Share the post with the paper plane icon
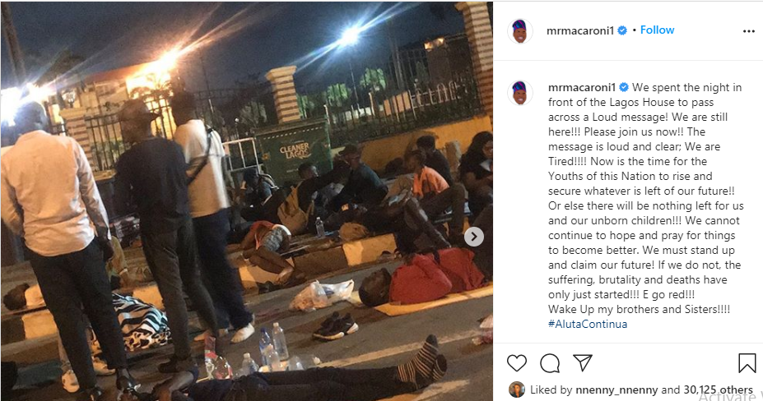 pos(583,362)
